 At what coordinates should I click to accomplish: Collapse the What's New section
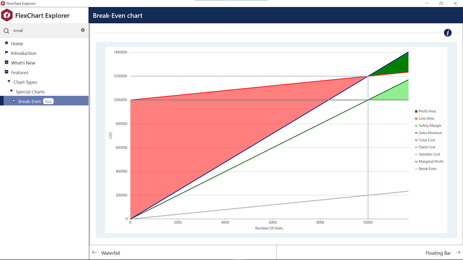point(6,62)
